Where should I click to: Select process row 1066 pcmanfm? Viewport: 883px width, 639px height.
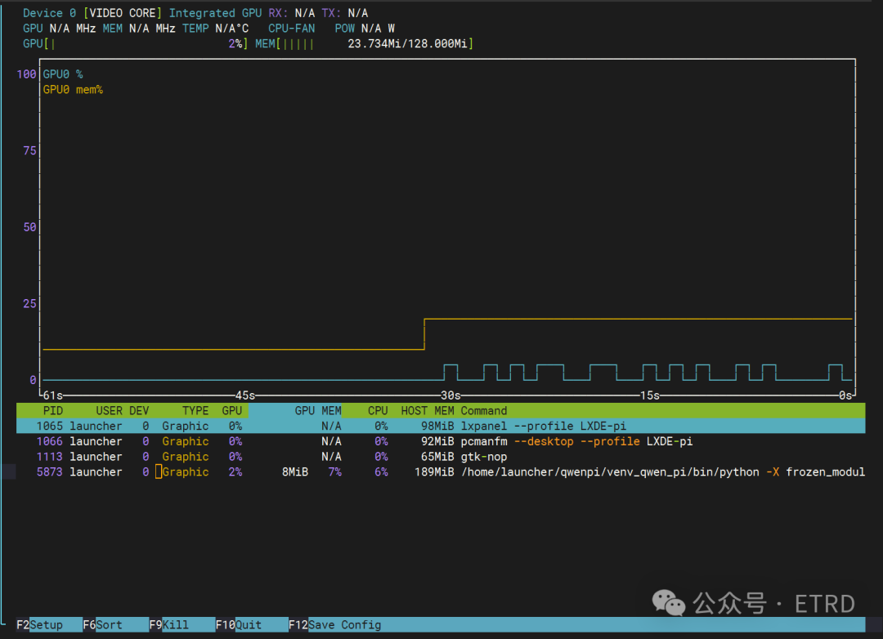click(441, 441)
